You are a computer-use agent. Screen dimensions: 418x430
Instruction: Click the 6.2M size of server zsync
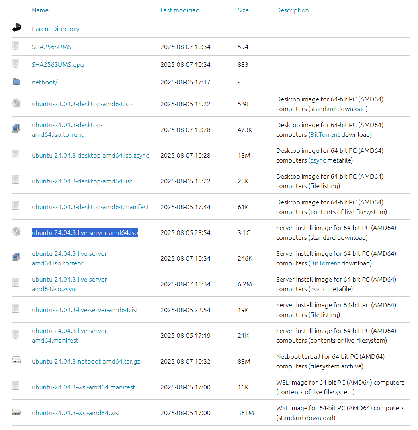[244, 284]
